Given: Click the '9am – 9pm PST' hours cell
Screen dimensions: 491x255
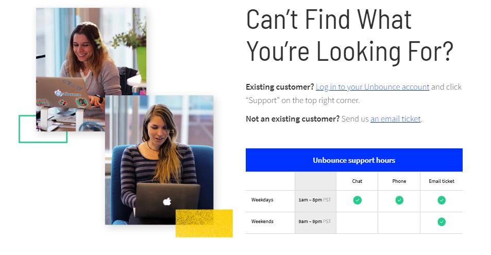Looking at the screenshot, I should [x=315, y=222].
